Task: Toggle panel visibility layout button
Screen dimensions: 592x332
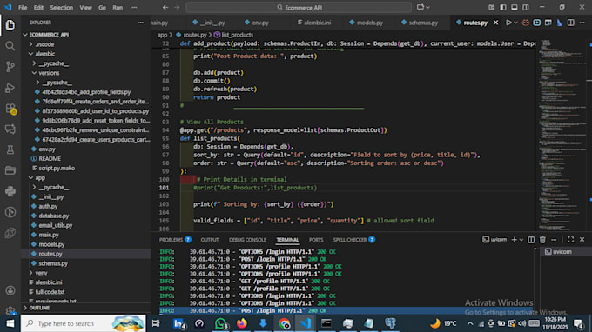Action: click(515, 8)
